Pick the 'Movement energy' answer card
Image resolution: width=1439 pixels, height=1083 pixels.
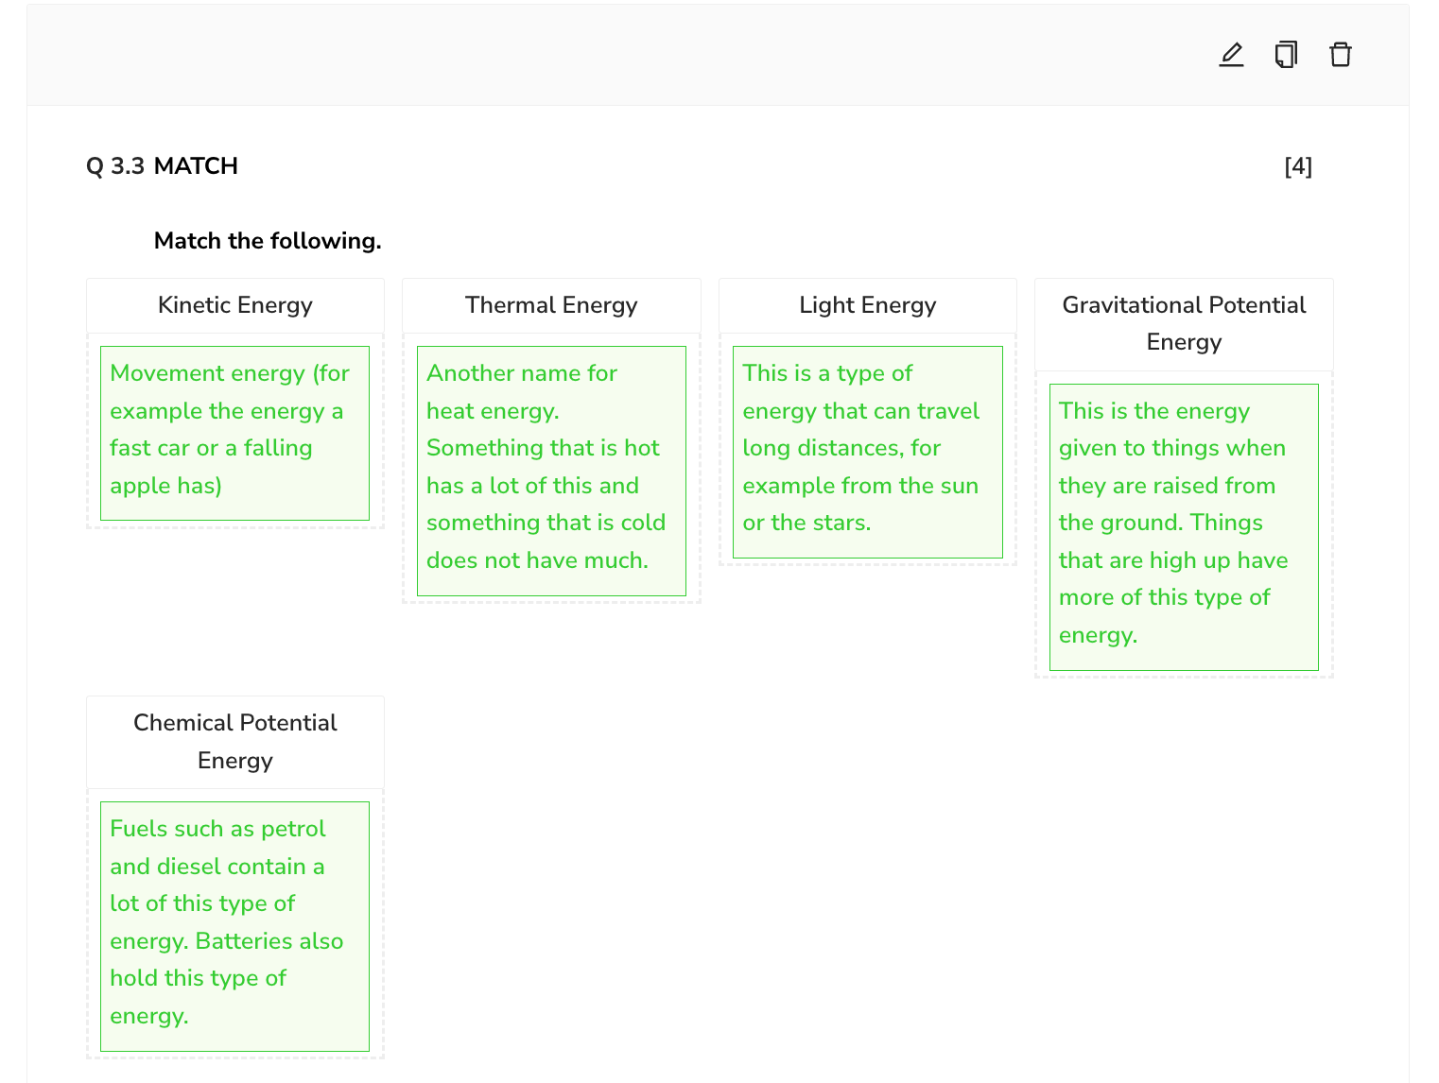234,432
